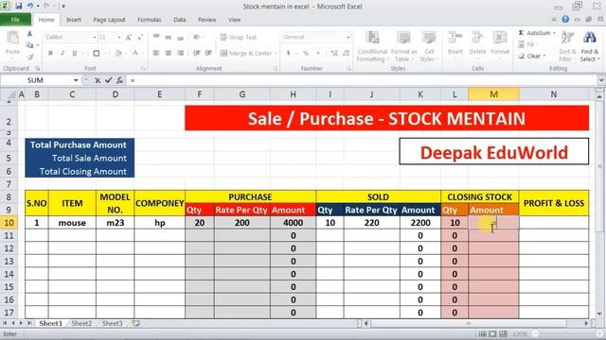
Task: Open Sort & Filter options
Action: 567,46
